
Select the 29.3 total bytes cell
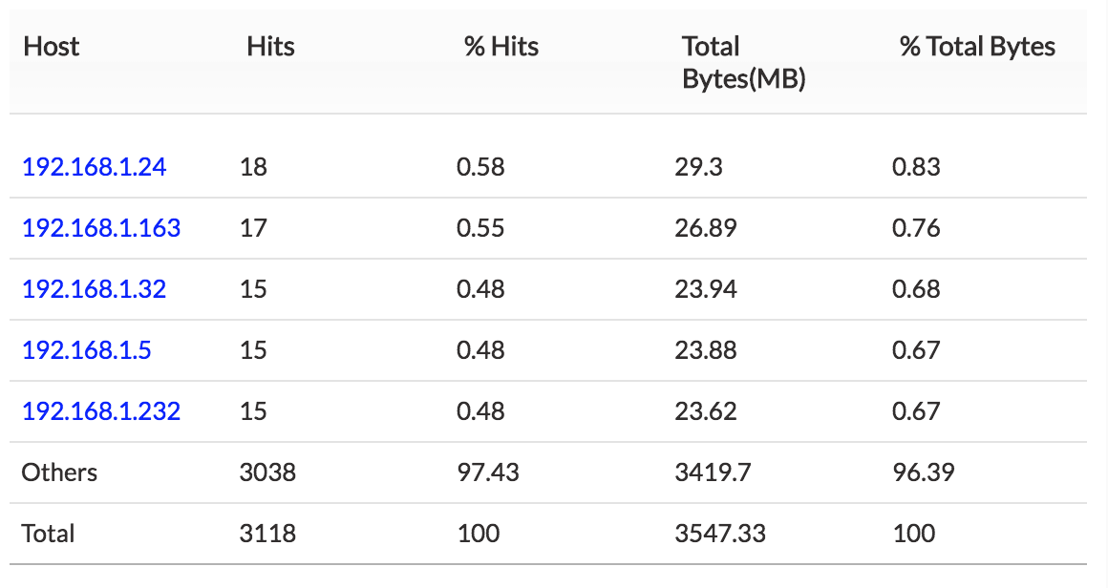point(698,167)
